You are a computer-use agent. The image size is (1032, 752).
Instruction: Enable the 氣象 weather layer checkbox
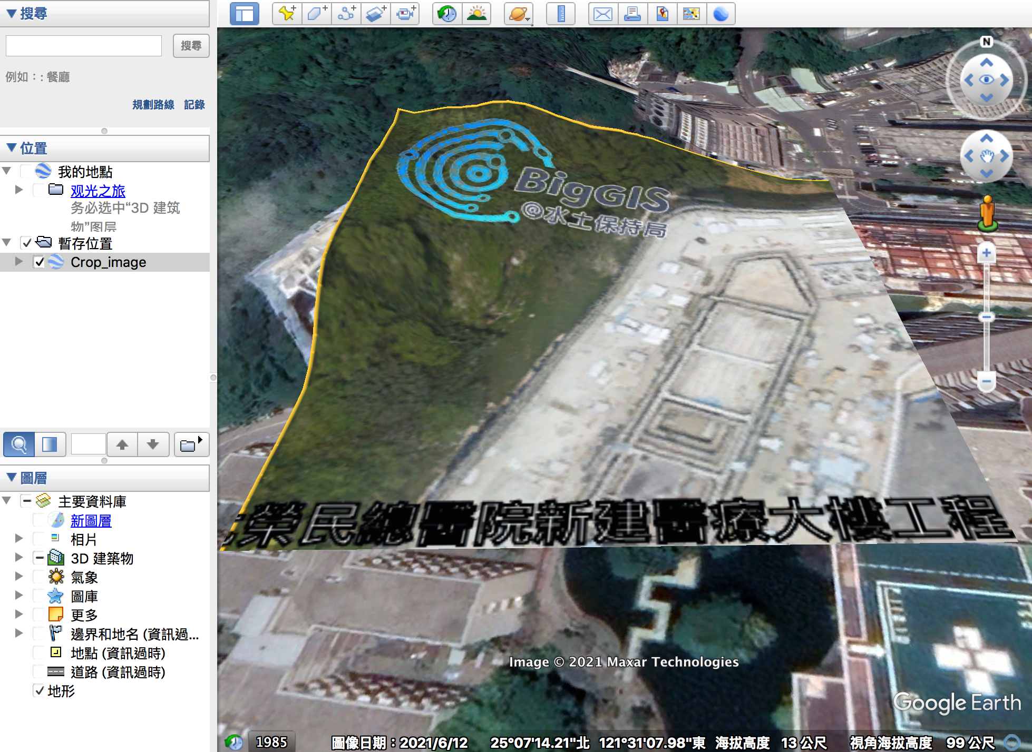pos(39,577)
